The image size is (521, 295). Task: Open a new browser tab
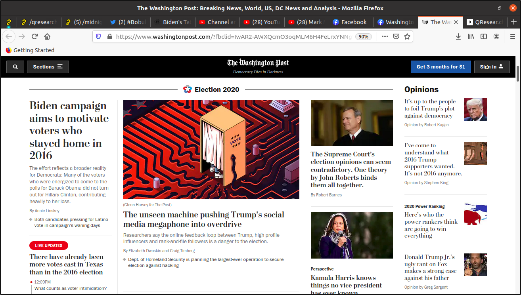pos(514,22)
